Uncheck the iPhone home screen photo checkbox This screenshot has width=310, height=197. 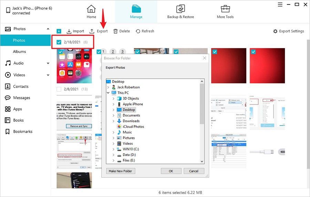click(x=61, y=52)
